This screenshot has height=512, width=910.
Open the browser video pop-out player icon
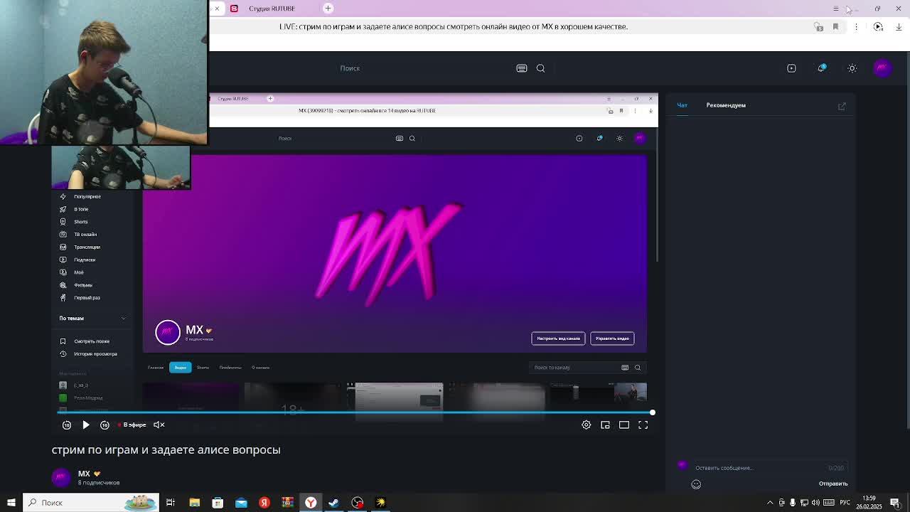click(878, 26)
